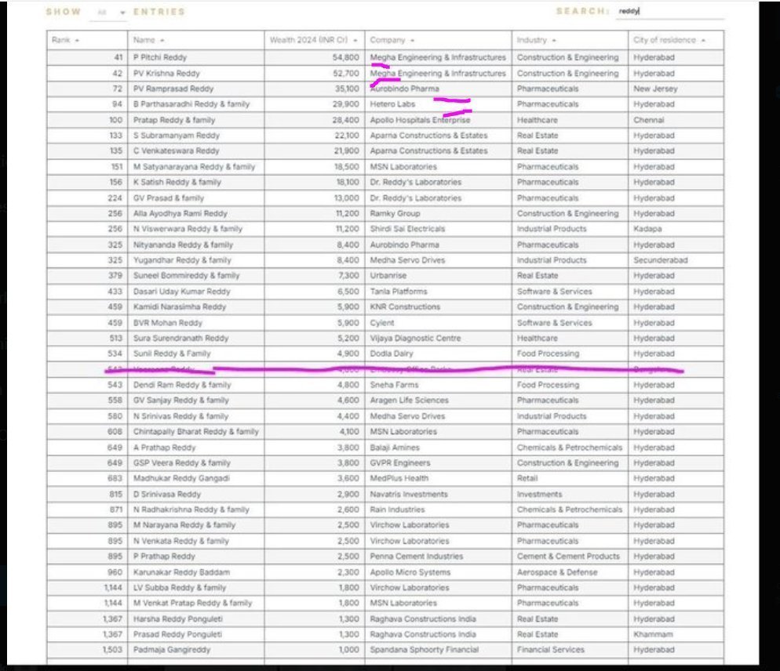Focus the search field containing 'reddy'
Image resolution: width=780 pixels, height=671 pixels.
point(669,12)
